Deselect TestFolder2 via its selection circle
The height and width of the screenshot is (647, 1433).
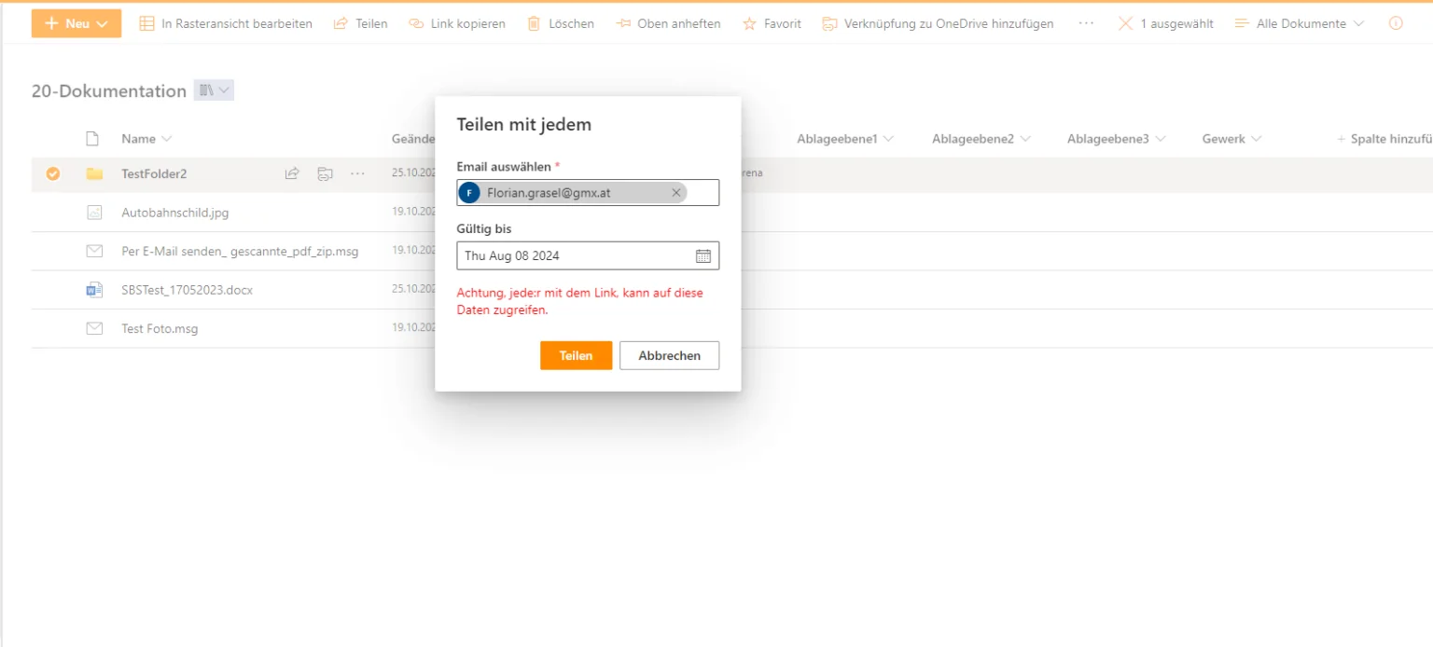pyautogui.click(x=53, y=173)
